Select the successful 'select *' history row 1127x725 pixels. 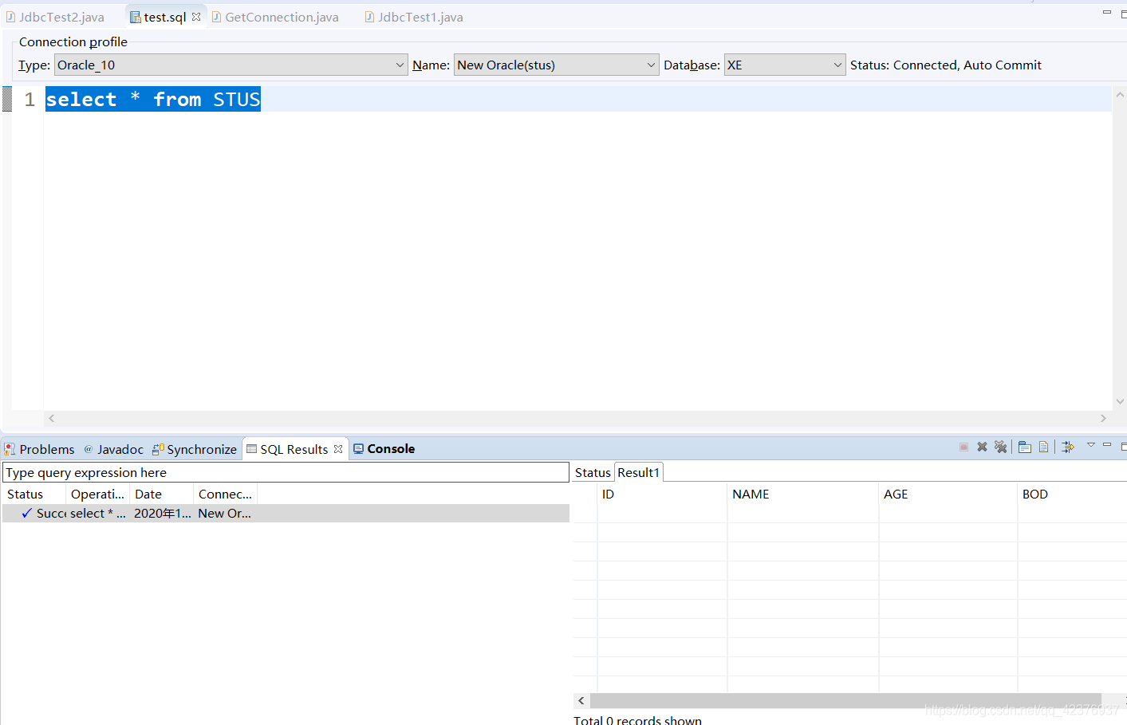pyautogui.click(x=286, y=513)
